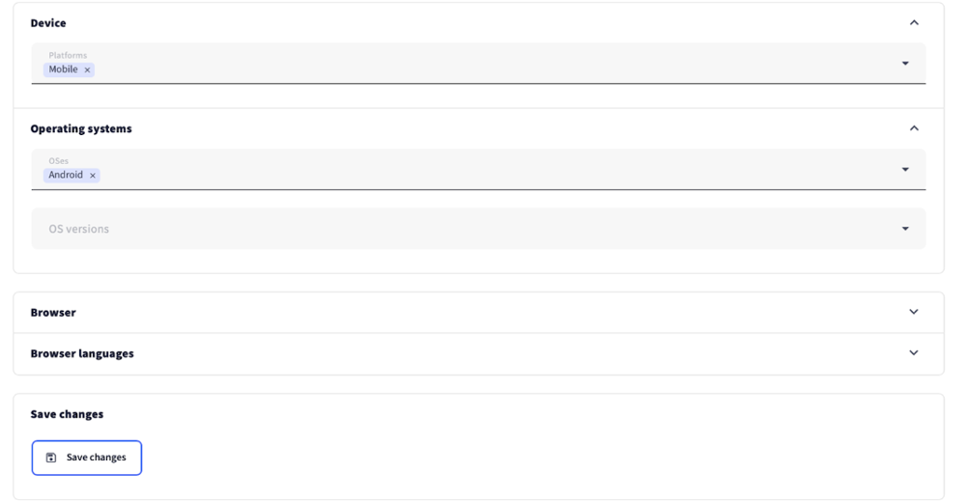The image size is (966, 501).
Task: Remove the Mobile platform chip
Action: pos(87,70)
